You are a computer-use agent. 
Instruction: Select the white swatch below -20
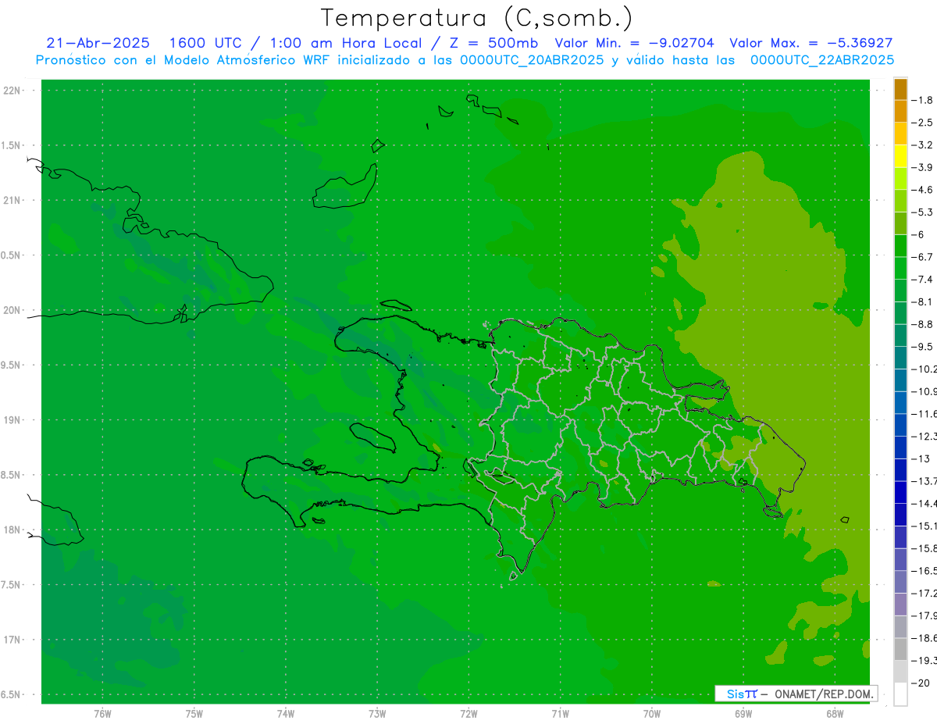[900, 694]
